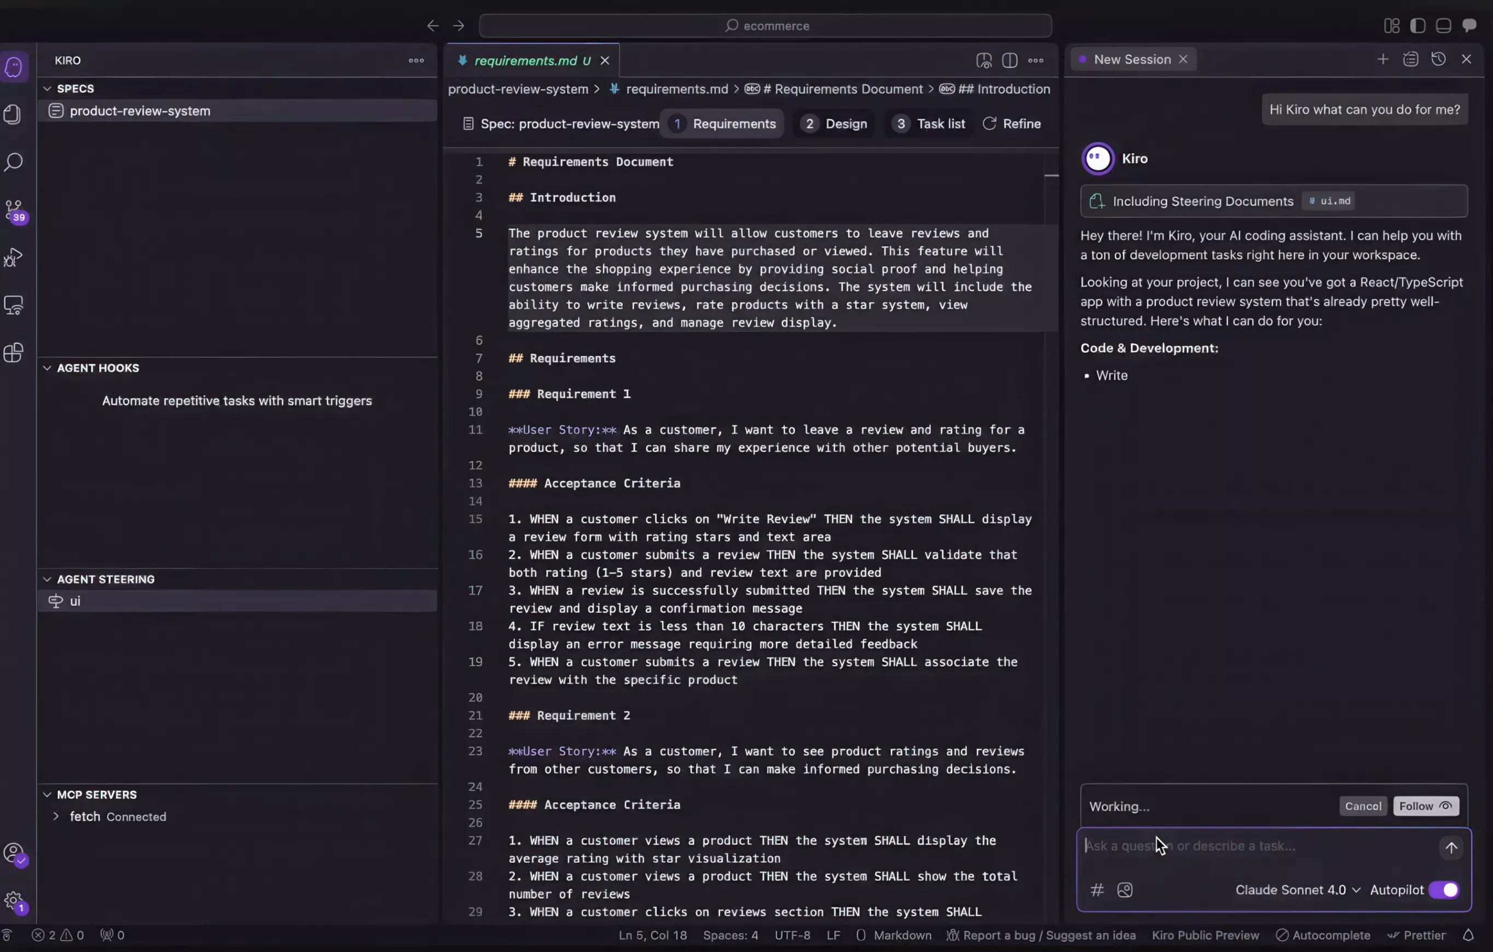1493x952 pixels.
Task: Toggle Autocomplete in the status bar
Action: 1323,935
